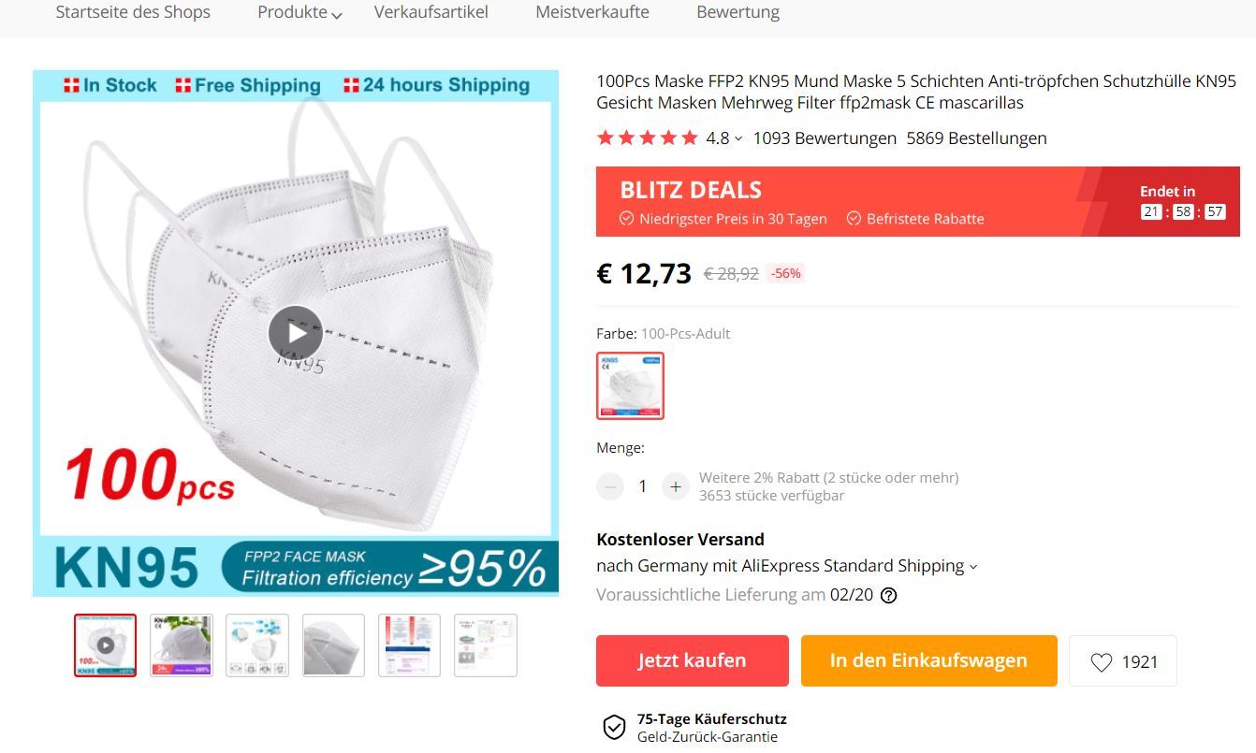Add item via In den Einkaufswagen

tap(928, 660)
